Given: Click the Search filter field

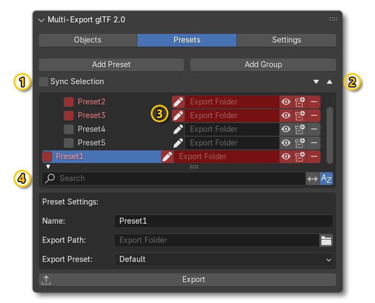Looking at the screenshot, I should click(x=174, y=179).
